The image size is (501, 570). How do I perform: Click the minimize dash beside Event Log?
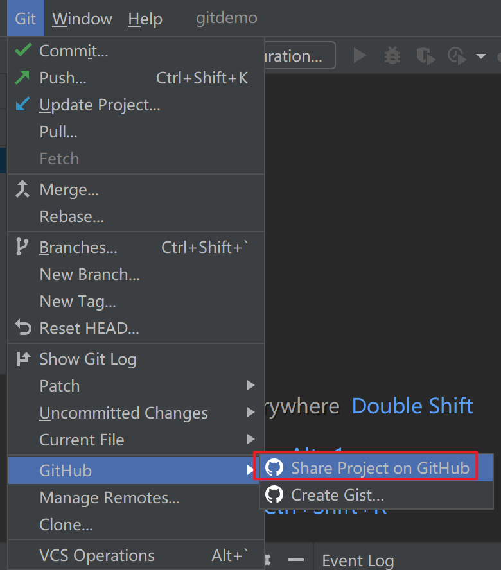point(296,560)
